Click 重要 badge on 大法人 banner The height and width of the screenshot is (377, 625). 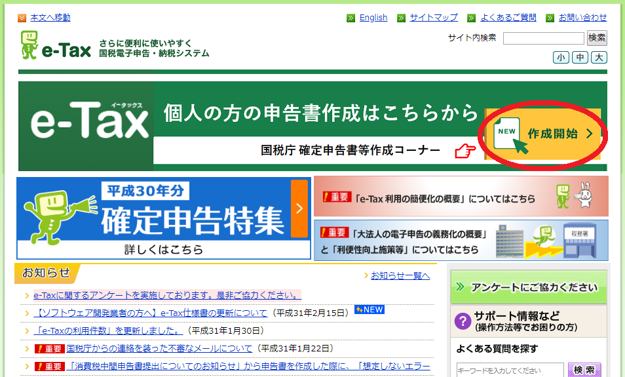coord(334,232)
